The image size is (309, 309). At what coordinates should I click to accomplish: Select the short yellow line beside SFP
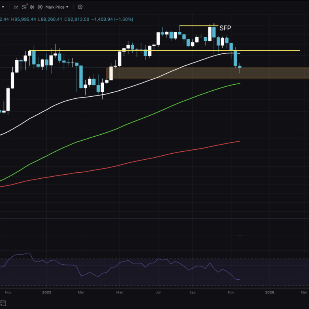point(194,26)
